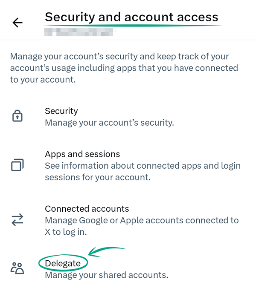
Task: Click the connected apps and login sessions description
Action: (143, 171)
